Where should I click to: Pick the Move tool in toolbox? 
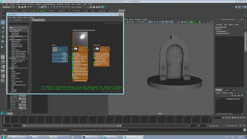[x=3, y=37]
